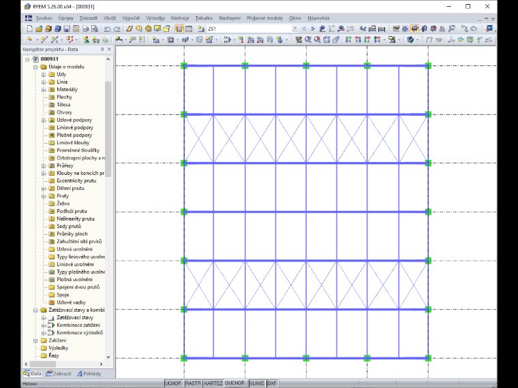Open the Soubor menu
Image resolution: width=518 pixels, height=388 pixels.
click(44, 18)
